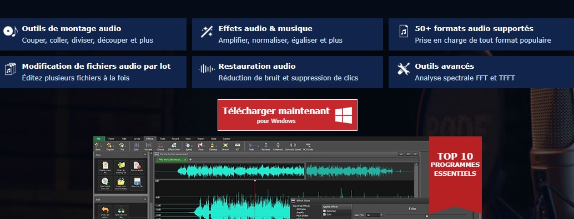Select the Chorus effect icon

coord(160,145)
